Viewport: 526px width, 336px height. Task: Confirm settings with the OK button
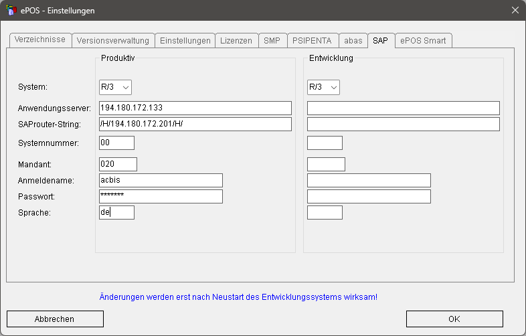click(x=454, y=319)
